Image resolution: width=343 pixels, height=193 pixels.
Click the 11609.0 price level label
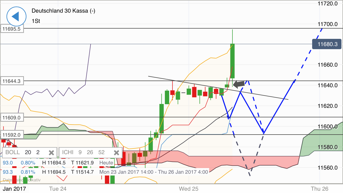(x=12, y=117)
